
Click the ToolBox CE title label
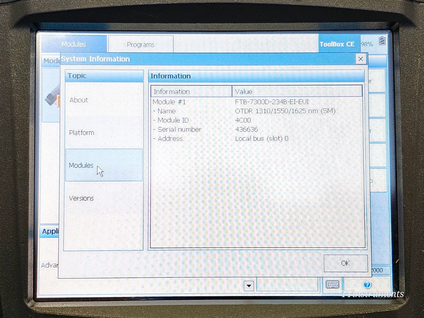(x=337, y=44)
